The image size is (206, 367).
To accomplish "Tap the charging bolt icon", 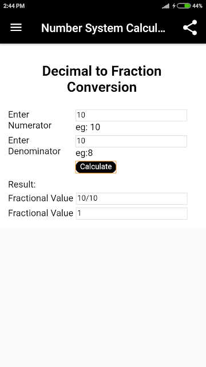I will coord(174,6).
